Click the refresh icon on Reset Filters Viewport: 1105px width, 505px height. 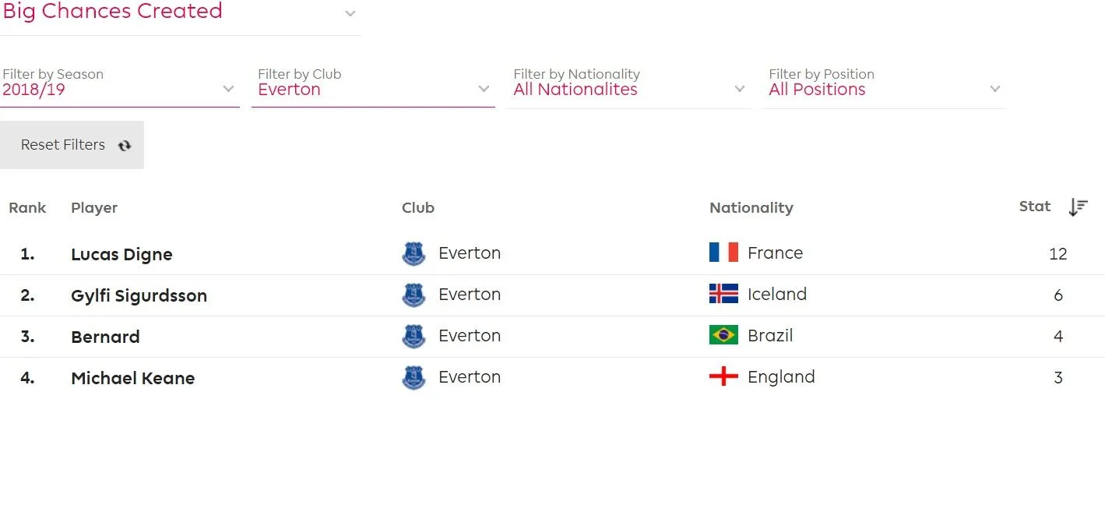pyautogui.click(x=125, y=146)
